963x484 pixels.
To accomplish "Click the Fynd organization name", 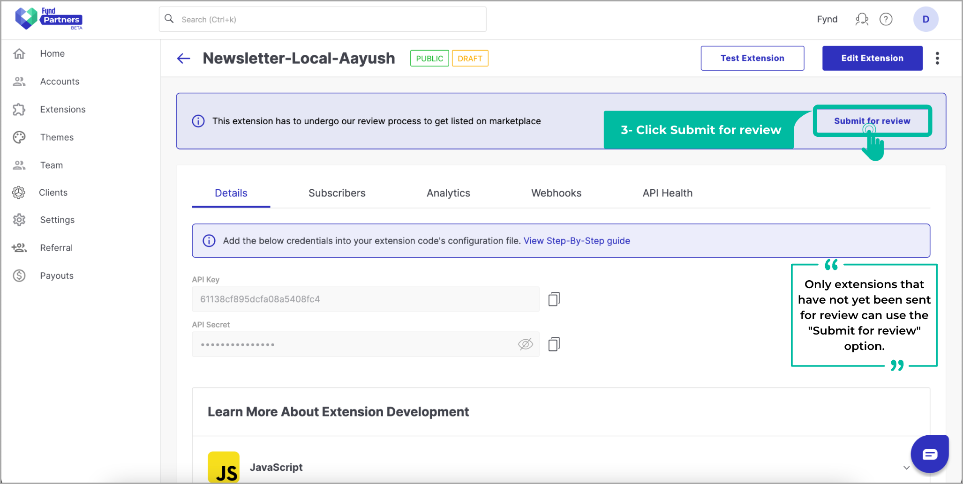I will [x=827, y=19].
